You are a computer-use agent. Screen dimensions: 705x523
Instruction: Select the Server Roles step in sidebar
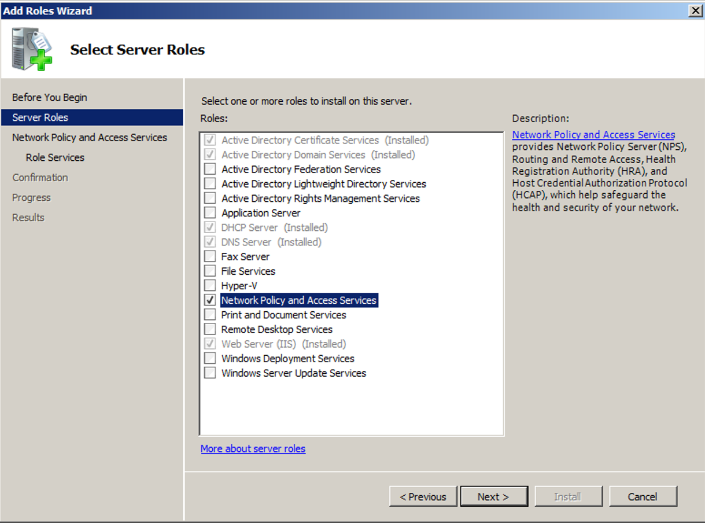[x=92, y=117]
